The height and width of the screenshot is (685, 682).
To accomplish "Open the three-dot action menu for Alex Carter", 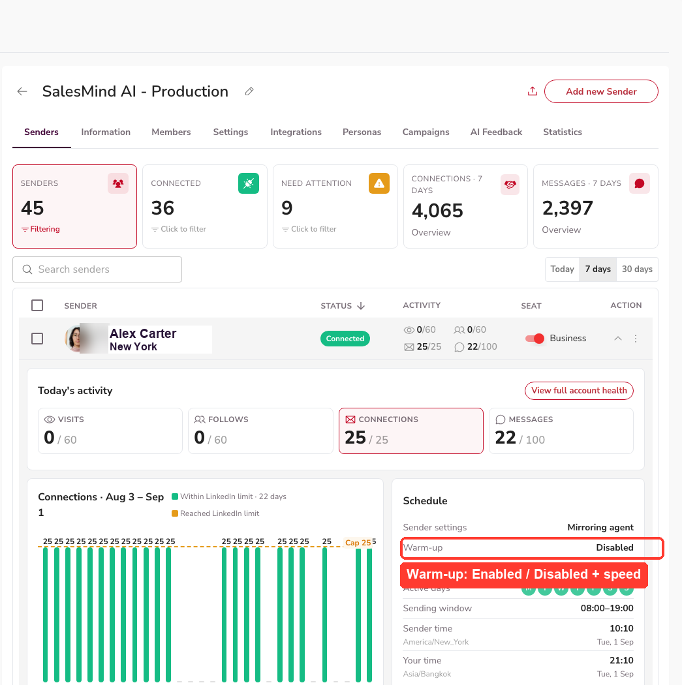I will click(635, 339).
